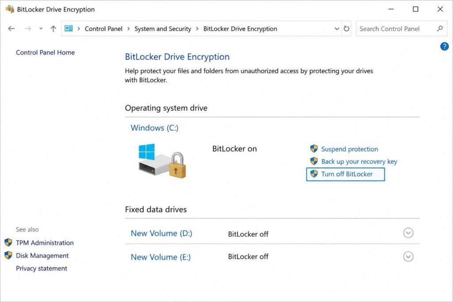This screenshot has width=453, height=302.
Task: Expand New Volume (E:) options chevron
Action: click(408, 256)
